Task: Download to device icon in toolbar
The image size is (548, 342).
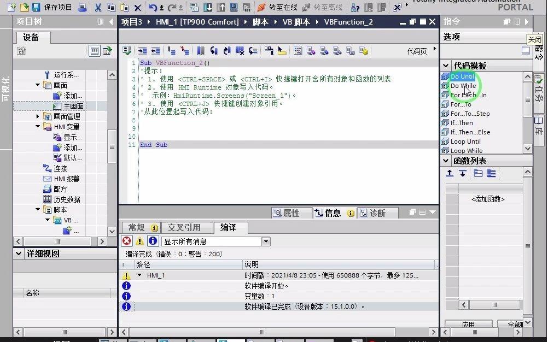Action: [x=208, y=7]
